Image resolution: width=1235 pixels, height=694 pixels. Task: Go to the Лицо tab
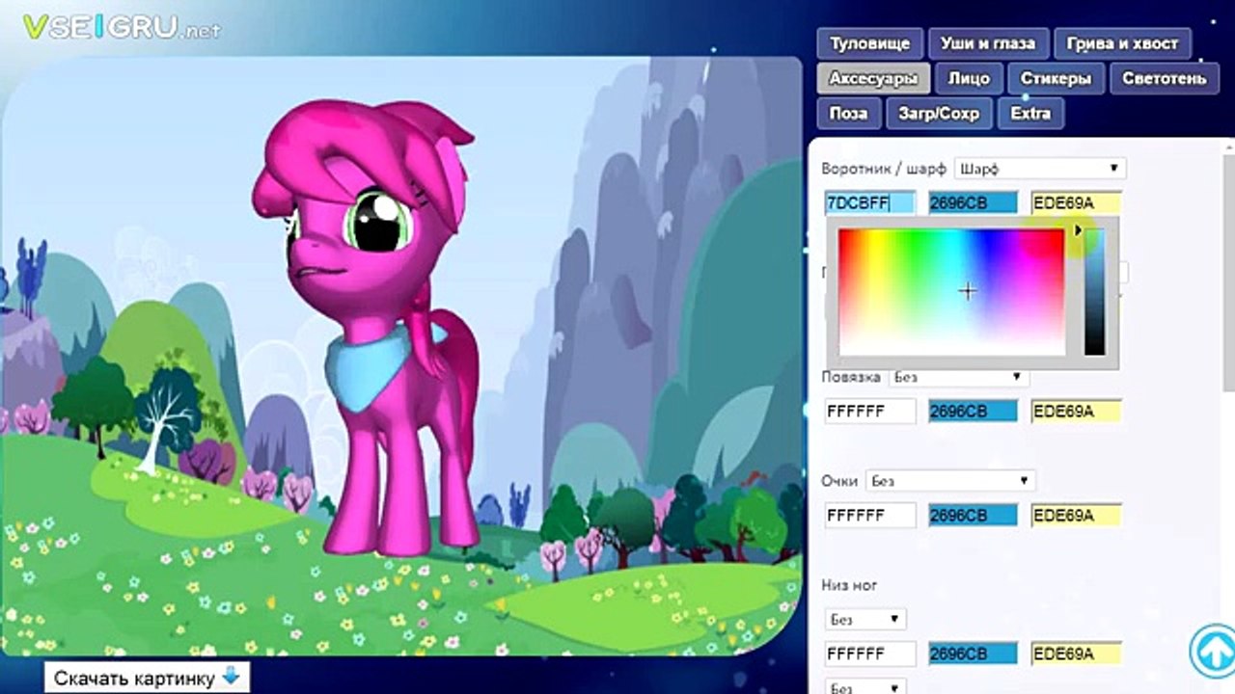968,78
